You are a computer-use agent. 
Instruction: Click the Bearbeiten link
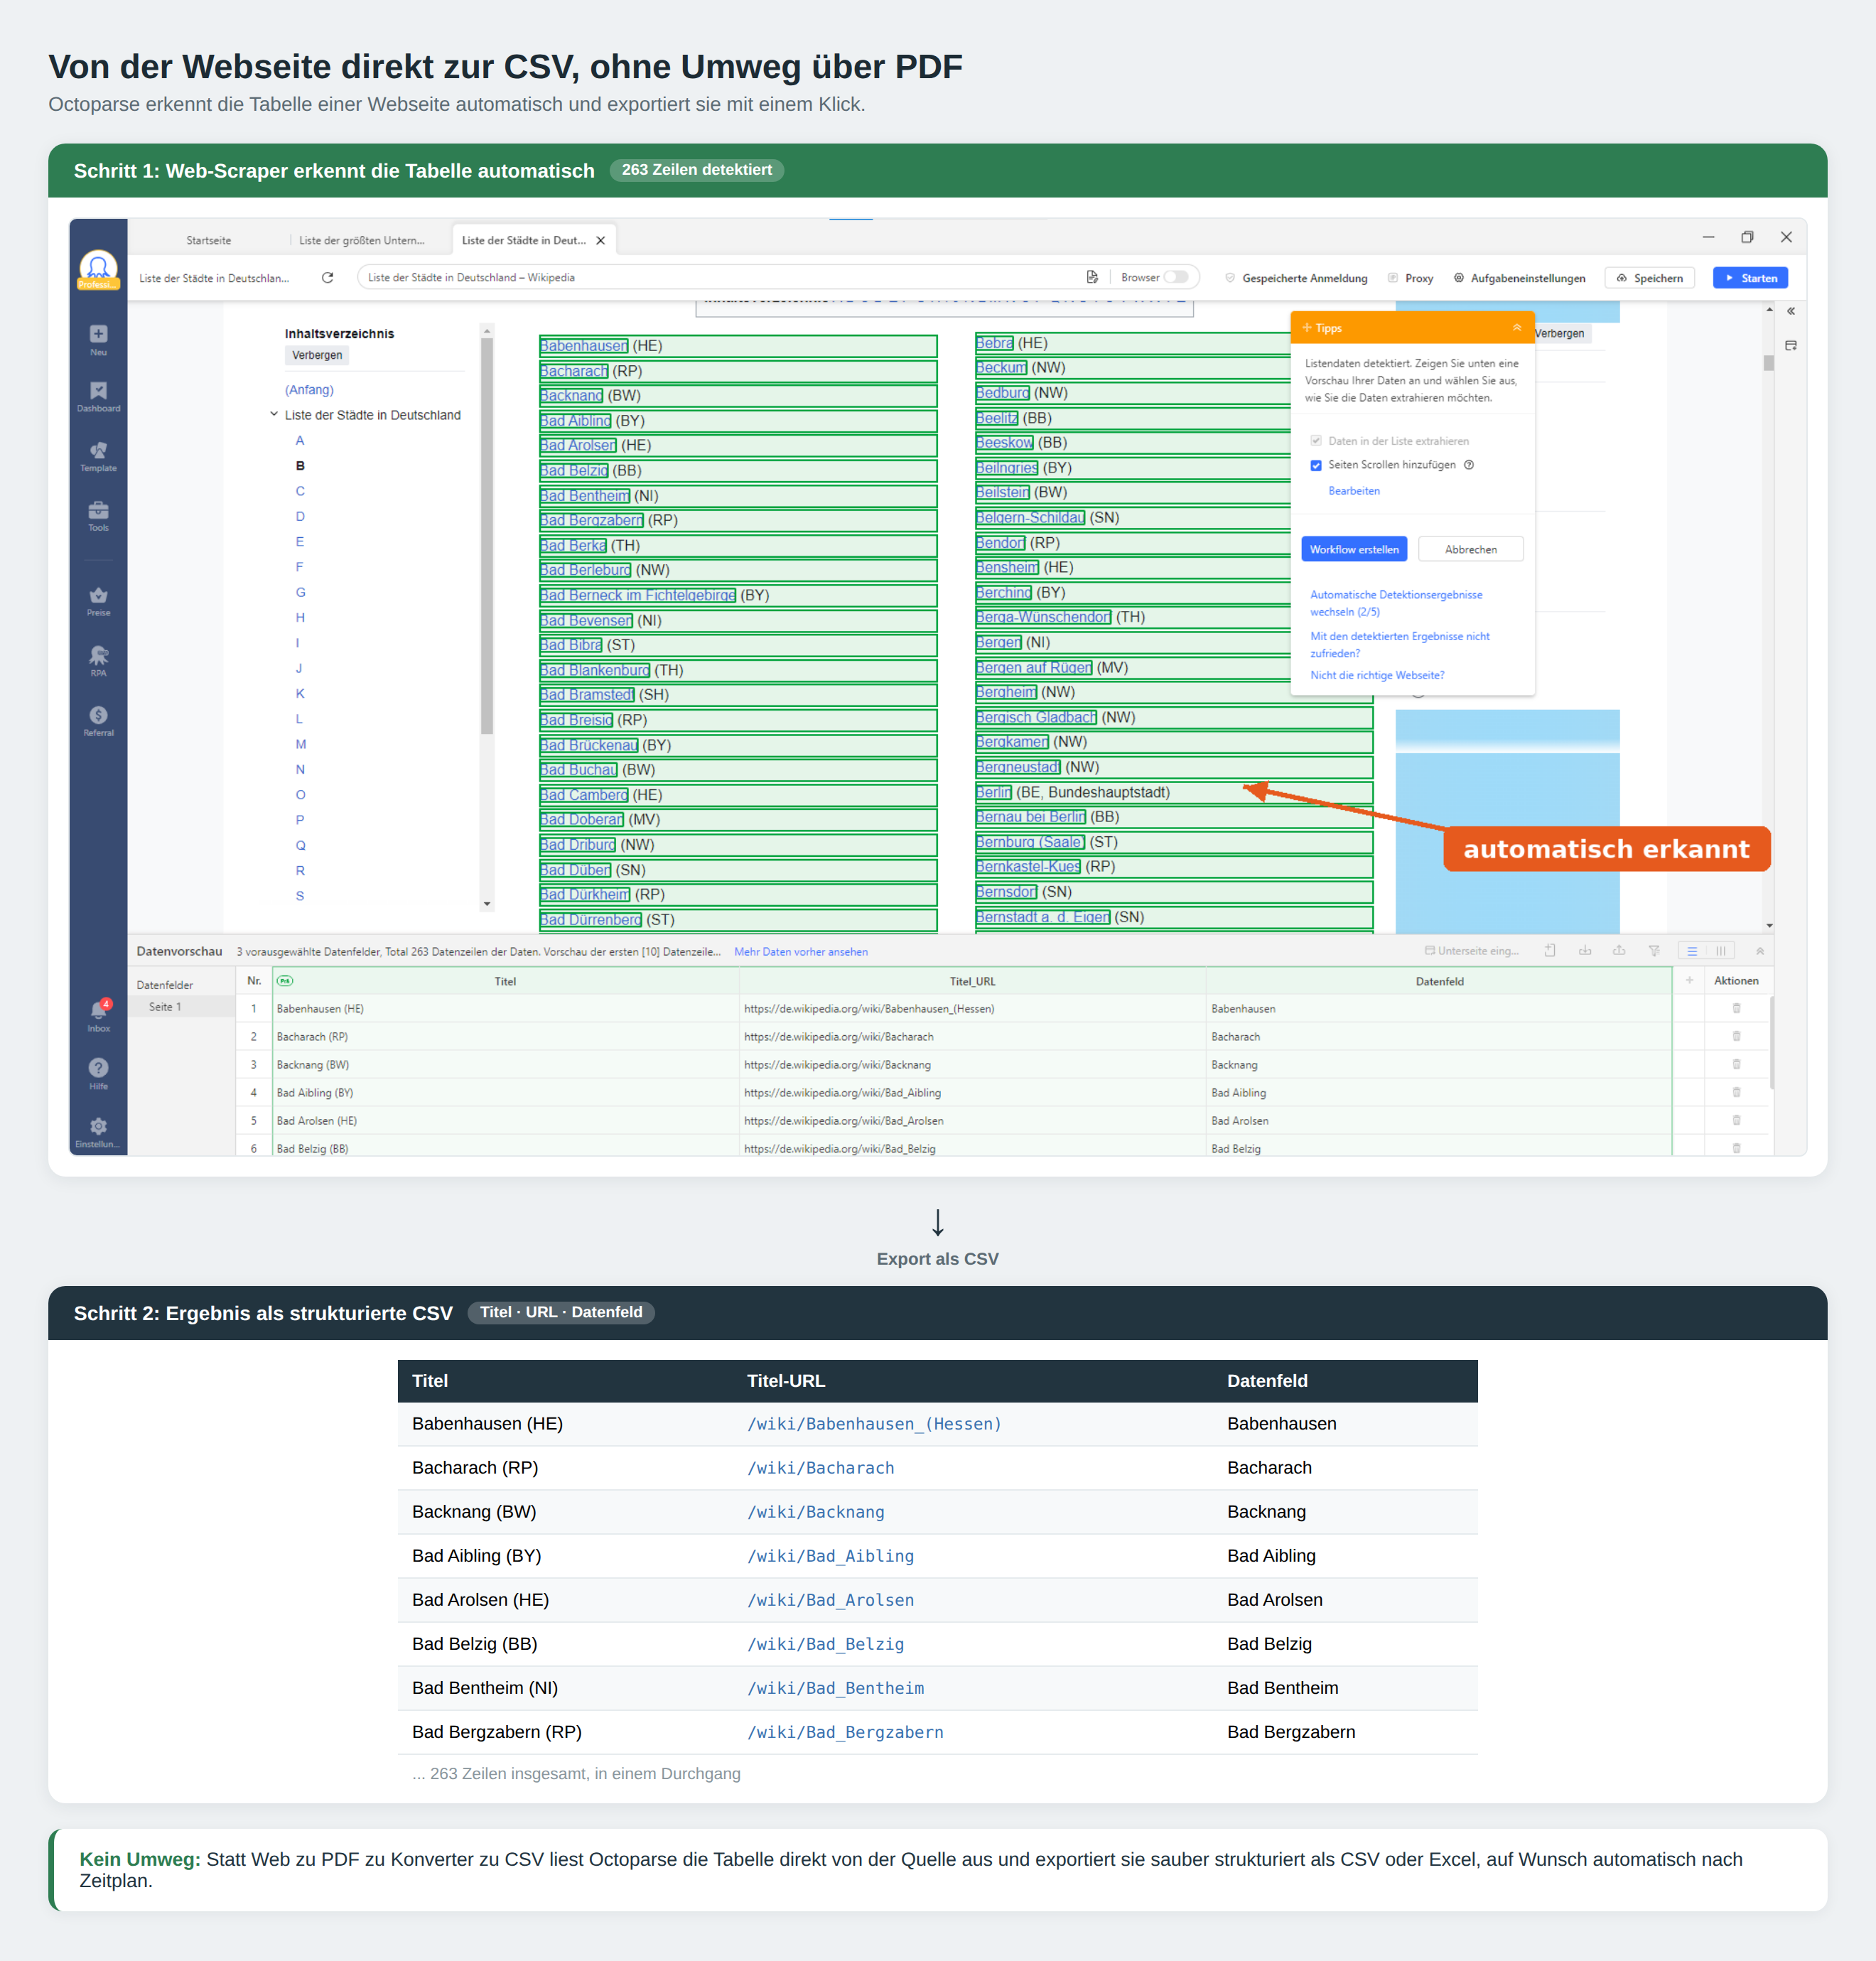point(1354,491)
